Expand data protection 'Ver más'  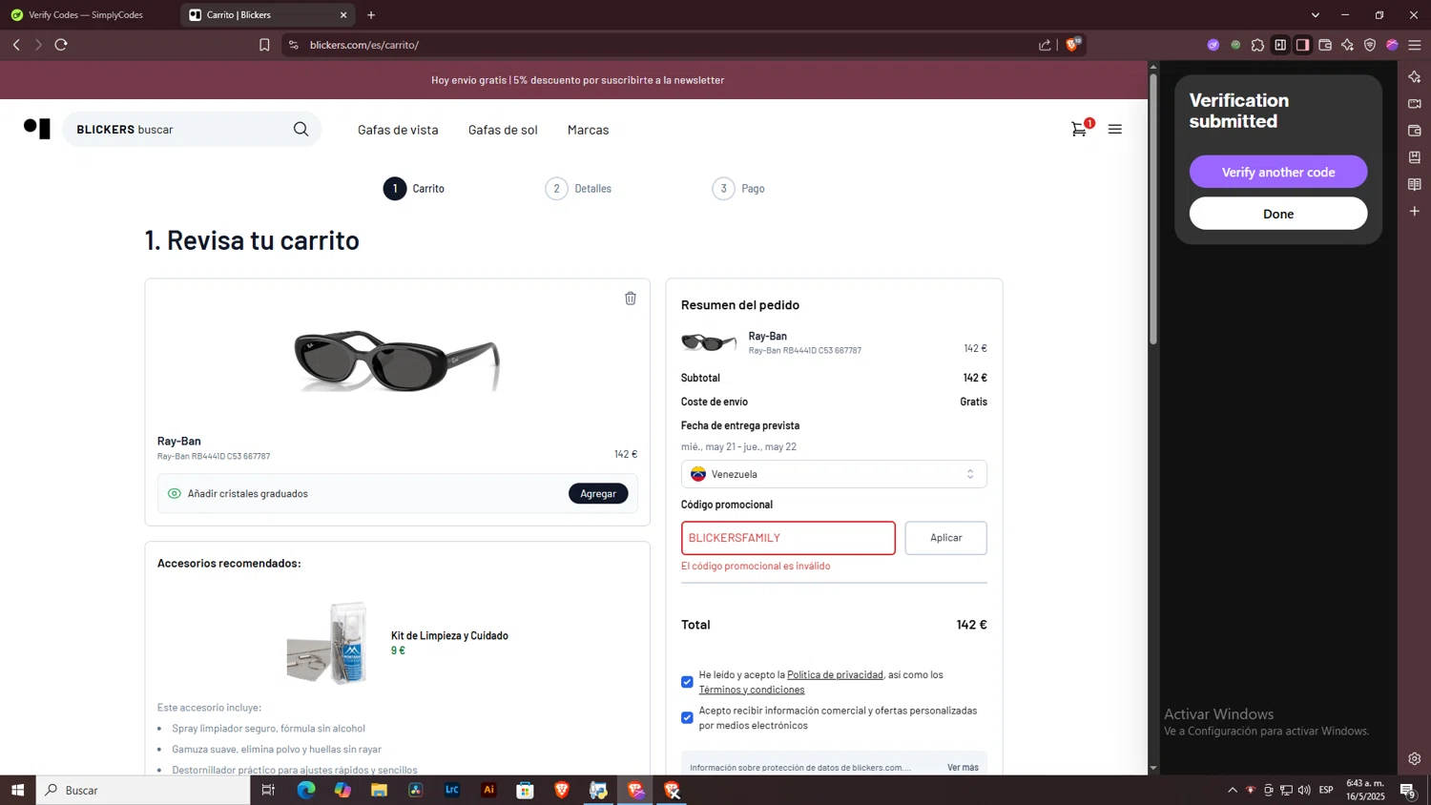coord(963,767)
